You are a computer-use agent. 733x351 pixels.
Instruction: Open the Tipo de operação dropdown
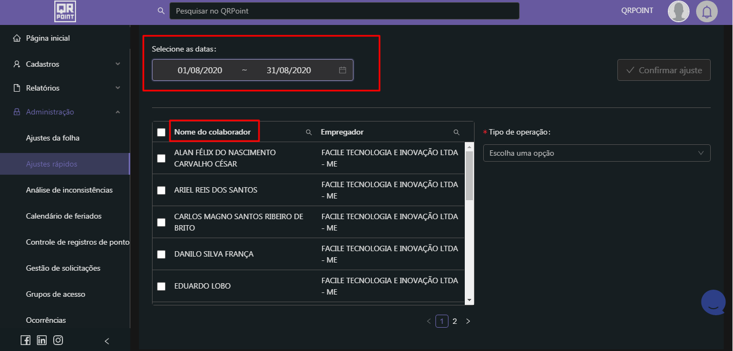point(596,153)
